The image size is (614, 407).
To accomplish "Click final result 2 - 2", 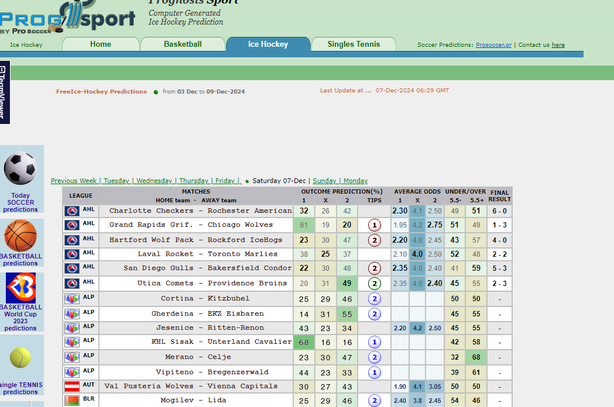I will [x=499, y=254].
